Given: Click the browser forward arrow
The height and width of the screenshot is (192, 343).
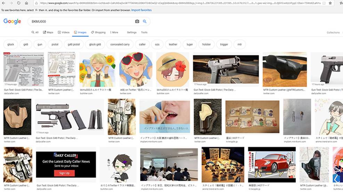Looking at the screenshot, I should point(11,3).
